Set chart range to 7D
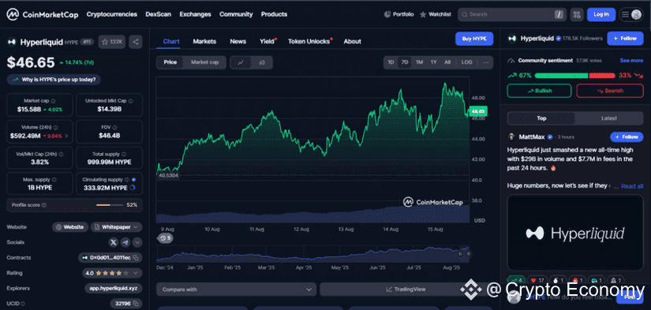Image resolution: width=651 pixels, height=310 pixels. (x=405, y=62)
